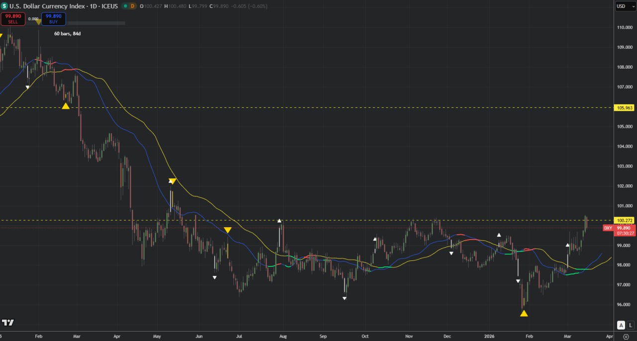Open chart settings hexagon gear icon
637x341 pixels.
[x=626, y=337]
